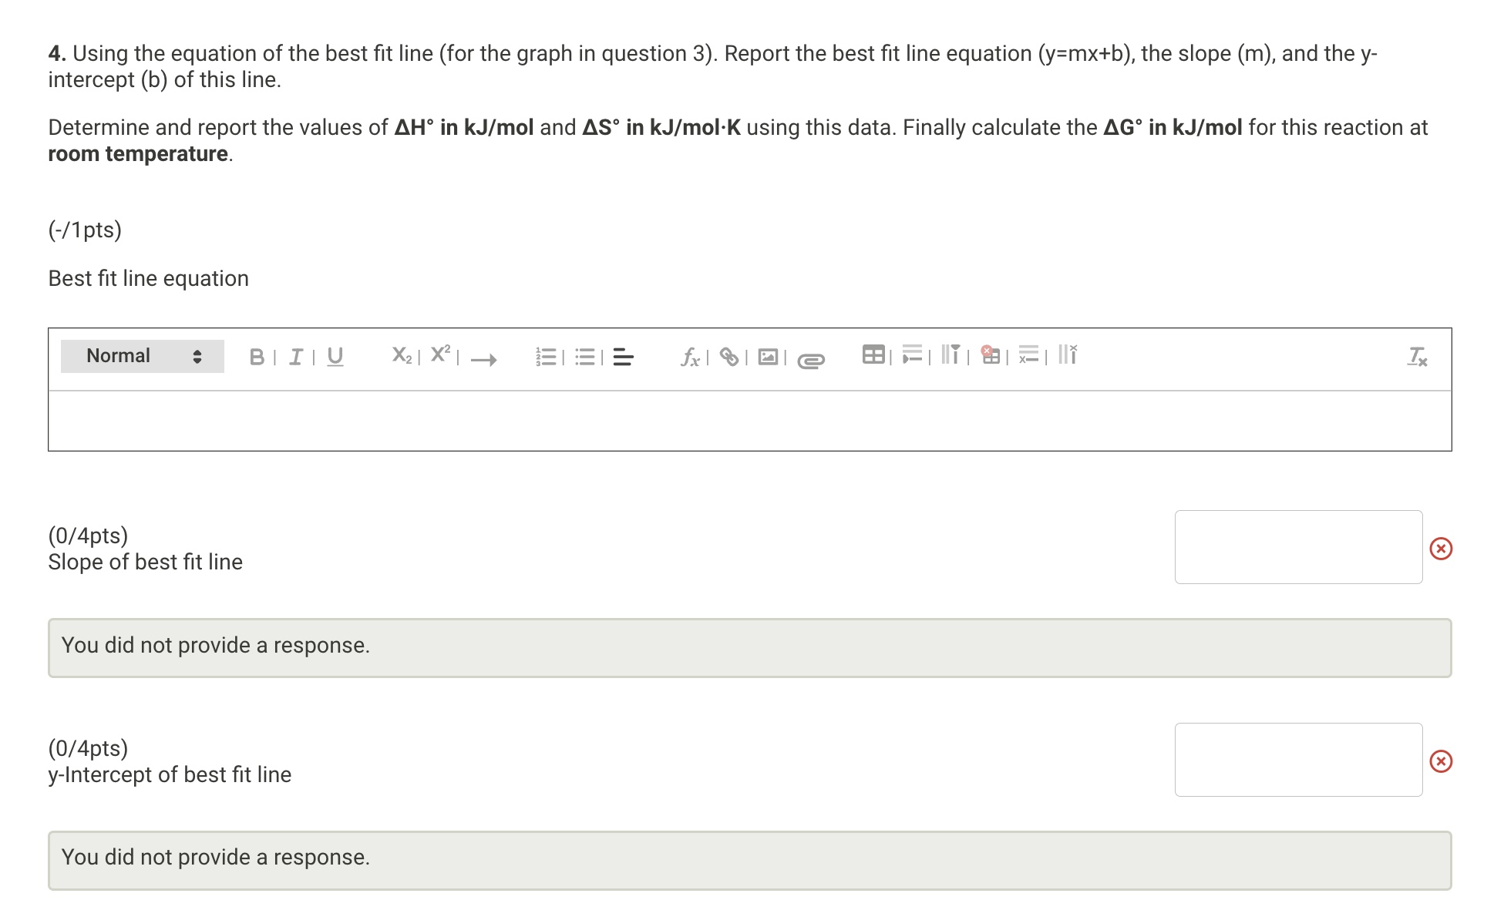
Task: Apply a bulleted list
Action: coord(584,355)
